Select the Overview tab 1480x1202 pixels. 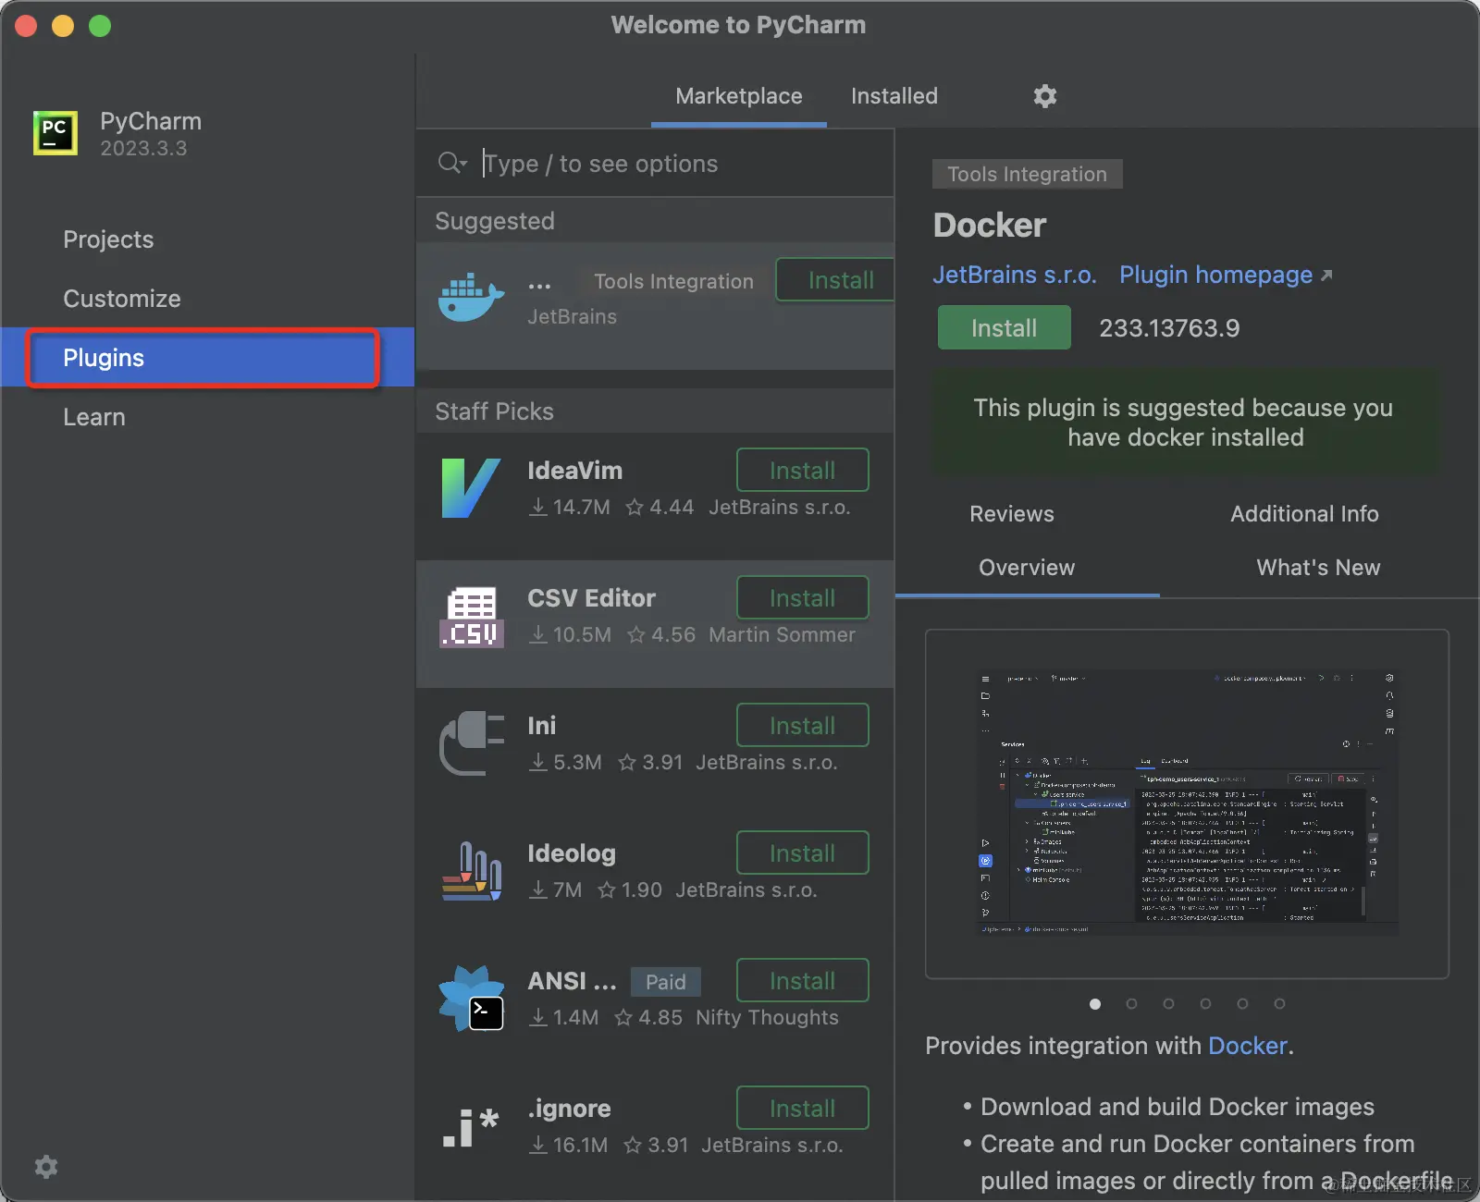tap(1027, 568)
